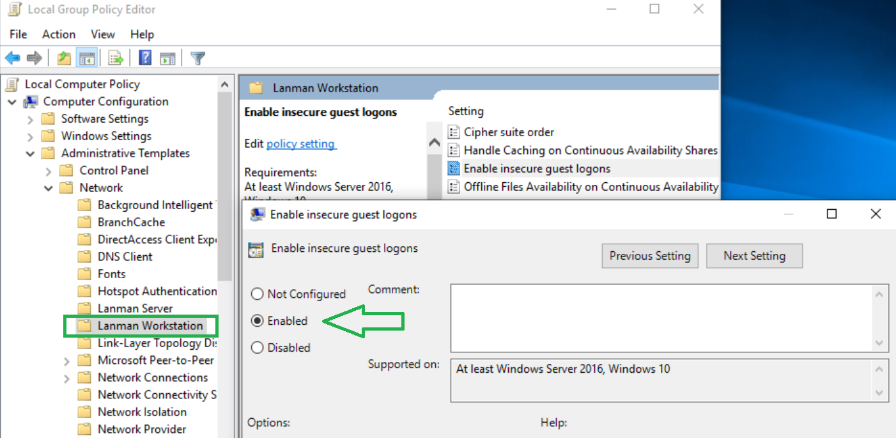Click the Export List toolbar icon
This screenshot has height=438, width=896.
coord(115,58)
